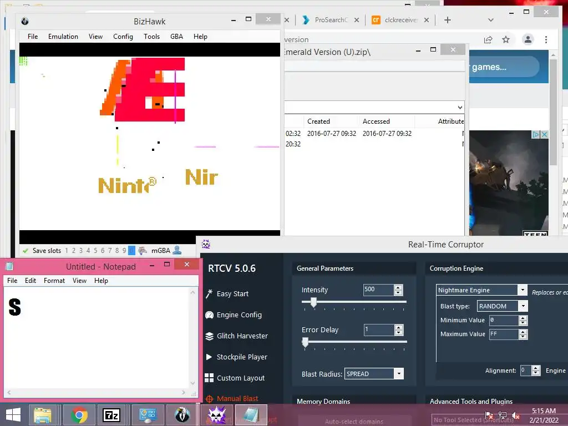This screenshot has width=568, height=426.
Task: Open the Nightmare Engine dropdown
Action: coord(523,290)
